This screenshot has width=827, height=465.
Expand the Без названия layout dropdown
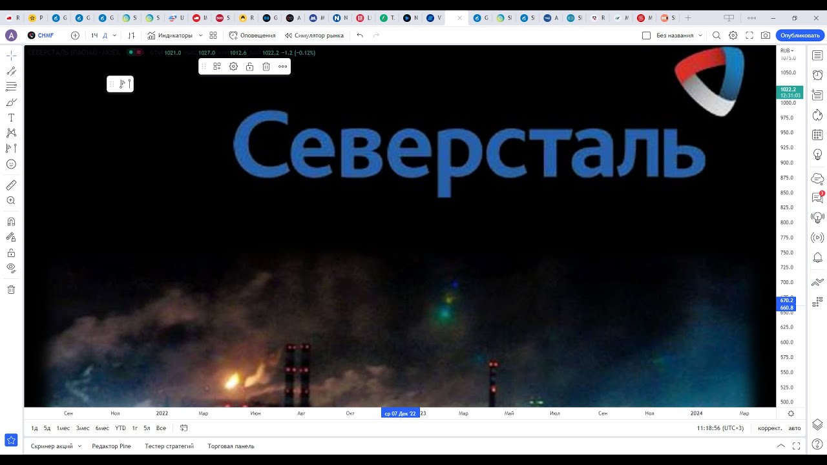(x=700, y=36)
